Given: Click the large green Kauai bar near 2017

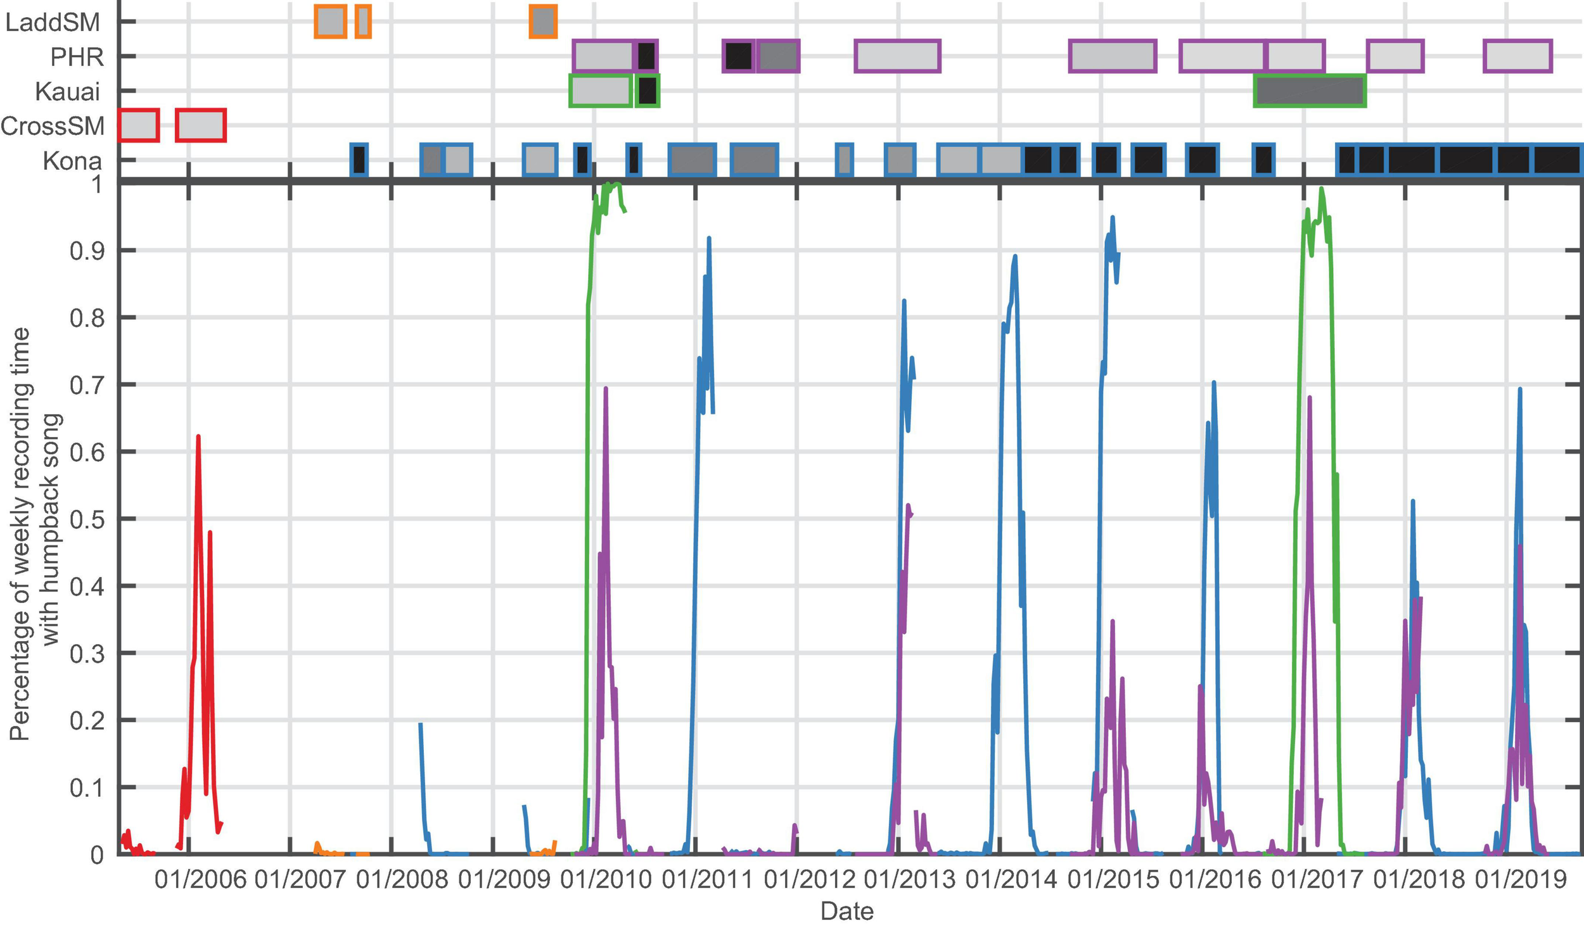Looking at the screenshot, I should click(x=1310, y=91).
